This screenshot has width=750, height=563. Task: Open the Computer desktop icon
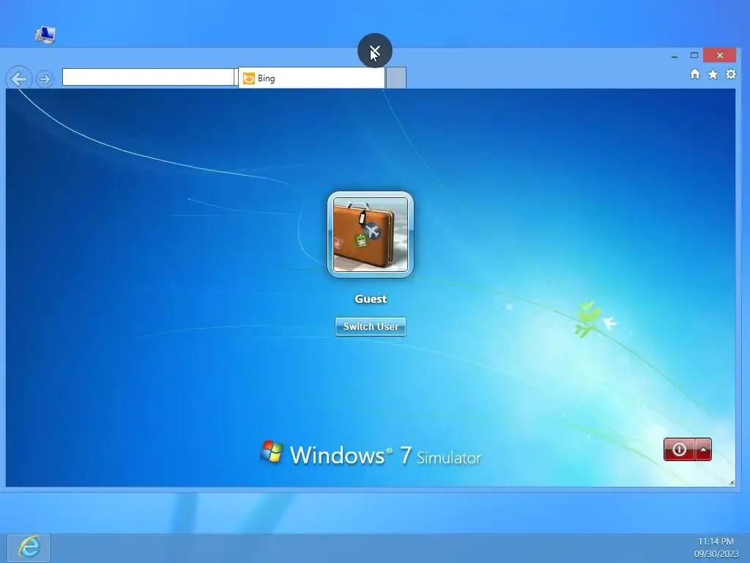pos(45,34)
